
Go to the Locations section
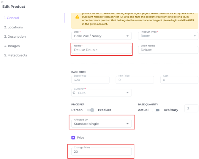pos(13,27)
